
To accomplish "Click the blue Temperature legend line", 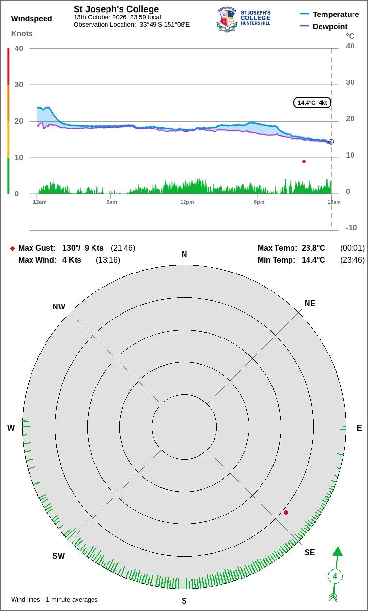I will (305, 14).
